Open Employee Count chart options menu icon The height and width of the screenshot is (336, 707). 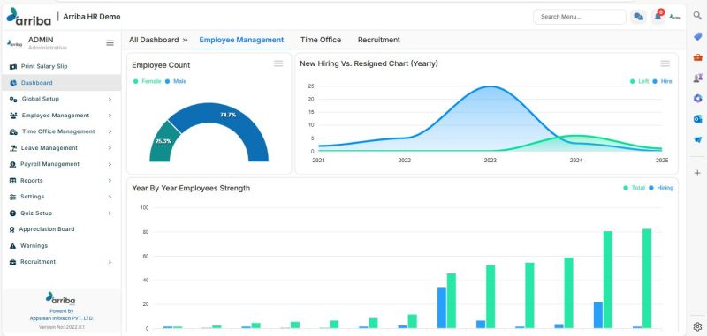[x=278, y=63]
